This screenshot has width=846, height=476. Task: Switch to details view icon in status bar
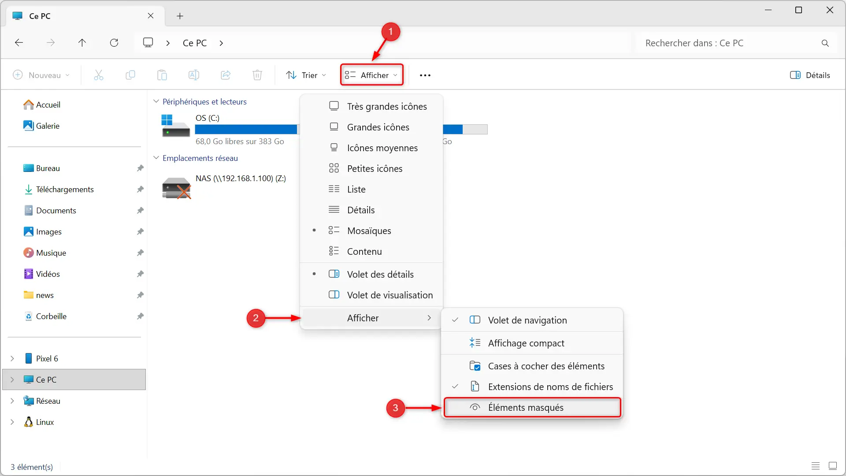pos(816,466)
